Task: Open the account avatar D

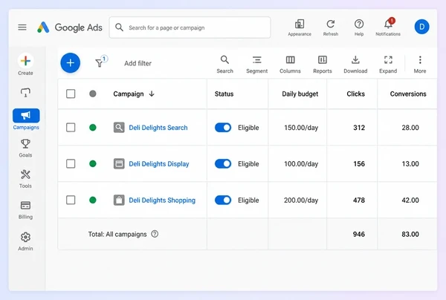Action: pyautogui.click(x=421, y=27)
